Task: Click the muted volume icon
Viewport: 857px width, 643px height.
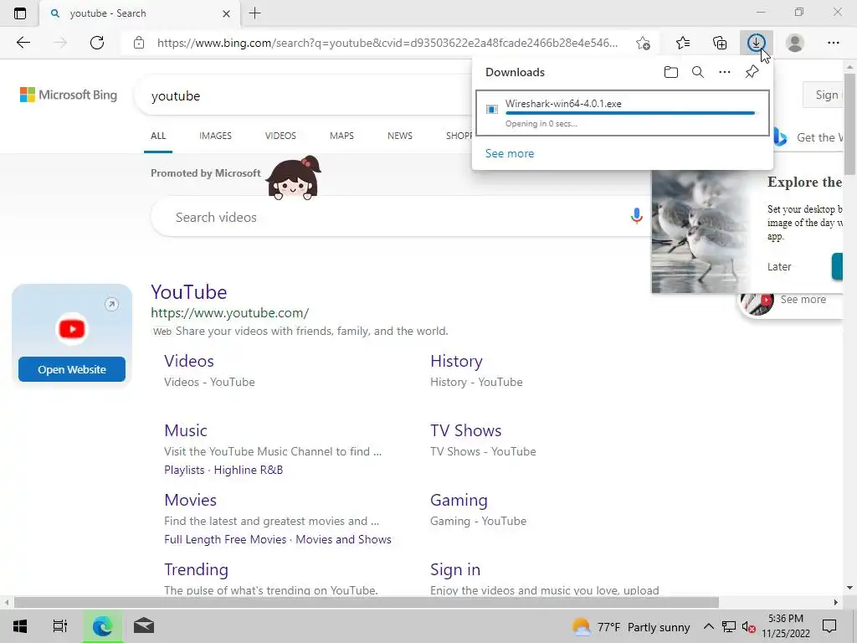Action: point(748,627)
